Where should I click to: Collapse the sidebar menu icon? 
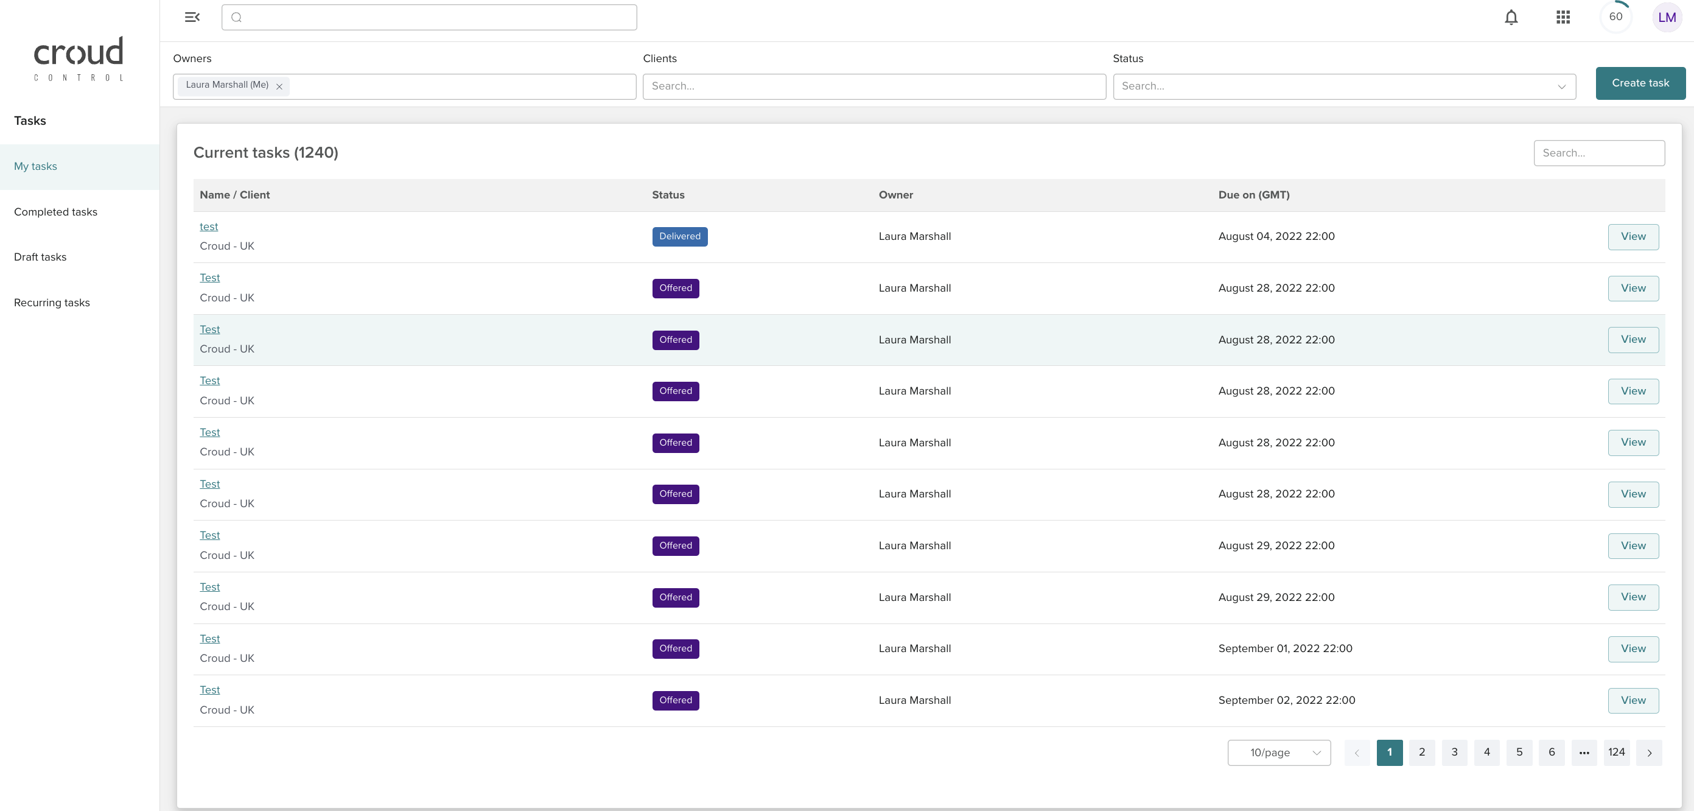click(192, 17)
